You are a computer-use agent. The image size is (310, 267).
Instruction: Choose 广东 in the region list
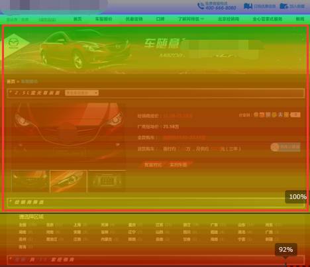pos(214,225)
